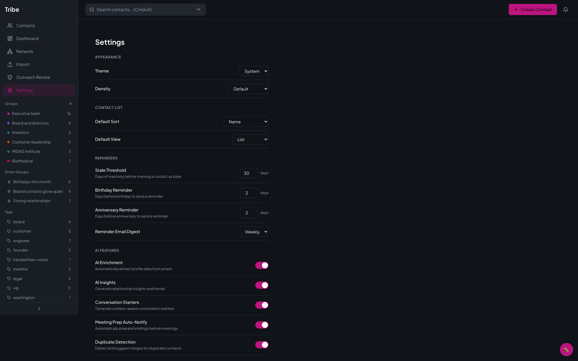Image resolution: width=578 pixels, height=361 pixels.
Task: Collapse the sidebar with chevron arrow
Action: pos(39,309)
